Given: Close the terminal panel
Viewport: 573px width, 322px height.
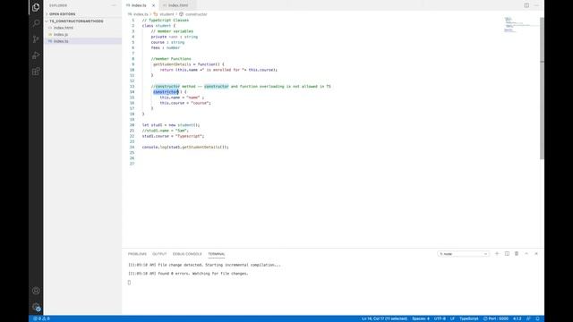Looking at the screenshot, I should [536, 254].
